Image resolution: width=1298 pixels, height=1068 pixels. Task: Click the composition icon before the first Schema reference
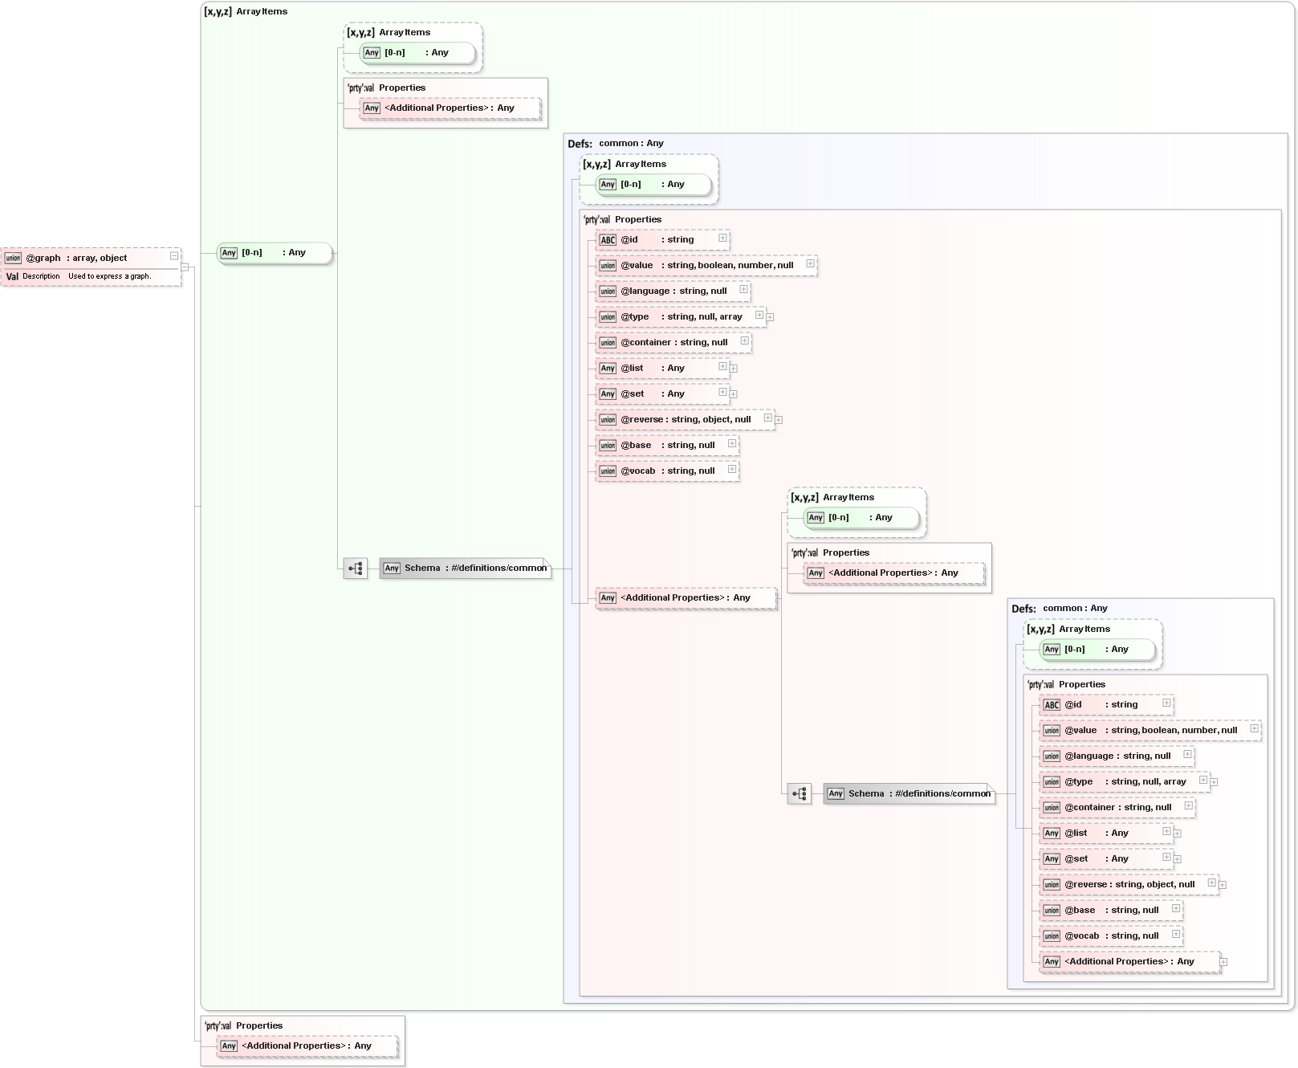click(354, 568)
